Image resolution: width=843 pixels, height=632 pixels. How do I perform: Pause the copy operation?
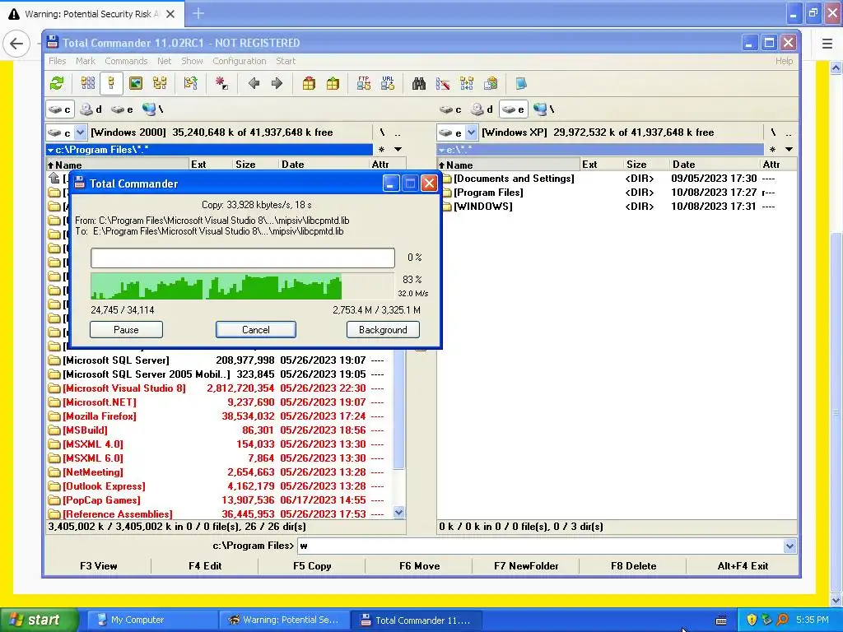[x=126, y=330]
